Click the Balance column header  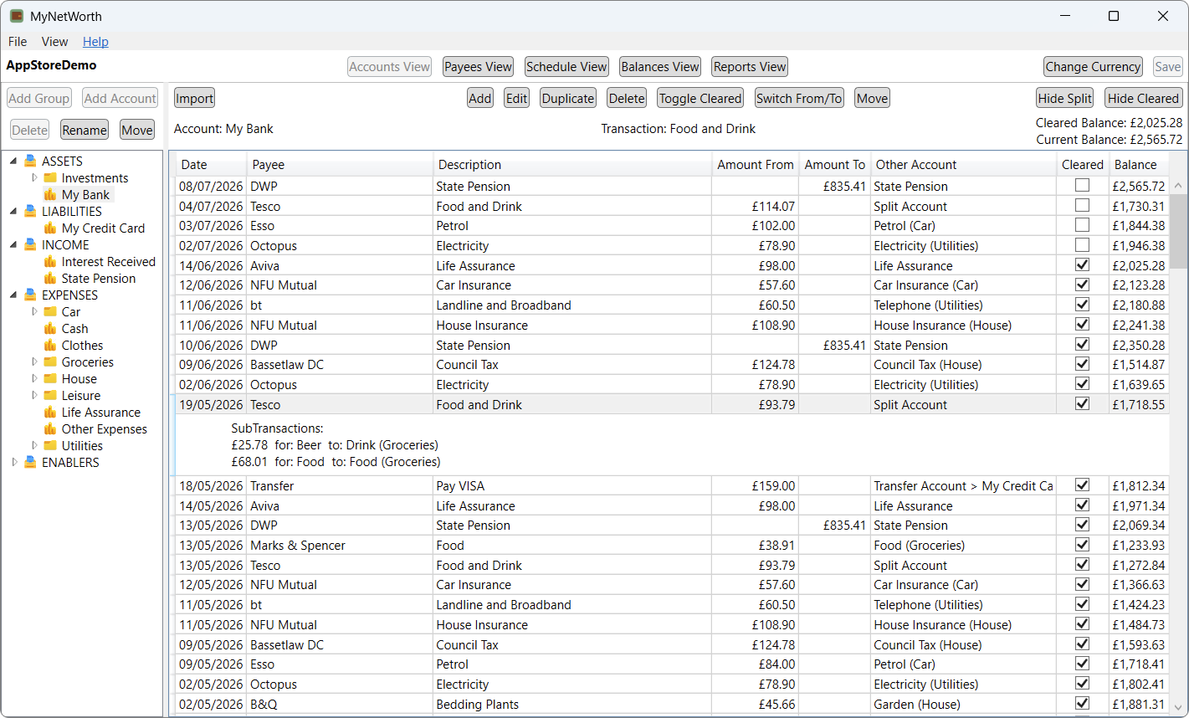click(x=1138, y=164)
